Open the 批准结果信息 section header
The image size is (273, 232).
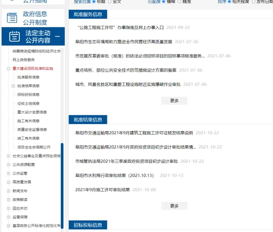pyautogui.click(x=88, y=119)
